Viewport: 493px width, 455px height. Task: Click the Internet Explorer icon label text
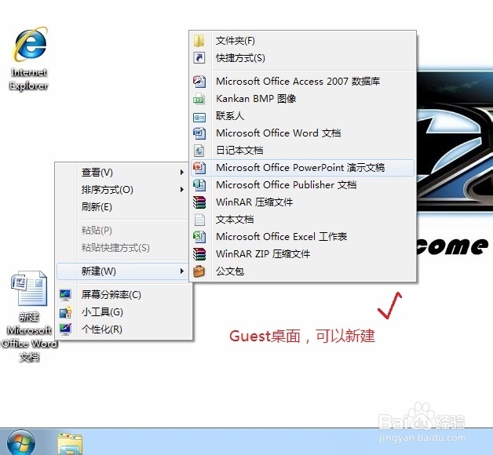pos(28,79)
